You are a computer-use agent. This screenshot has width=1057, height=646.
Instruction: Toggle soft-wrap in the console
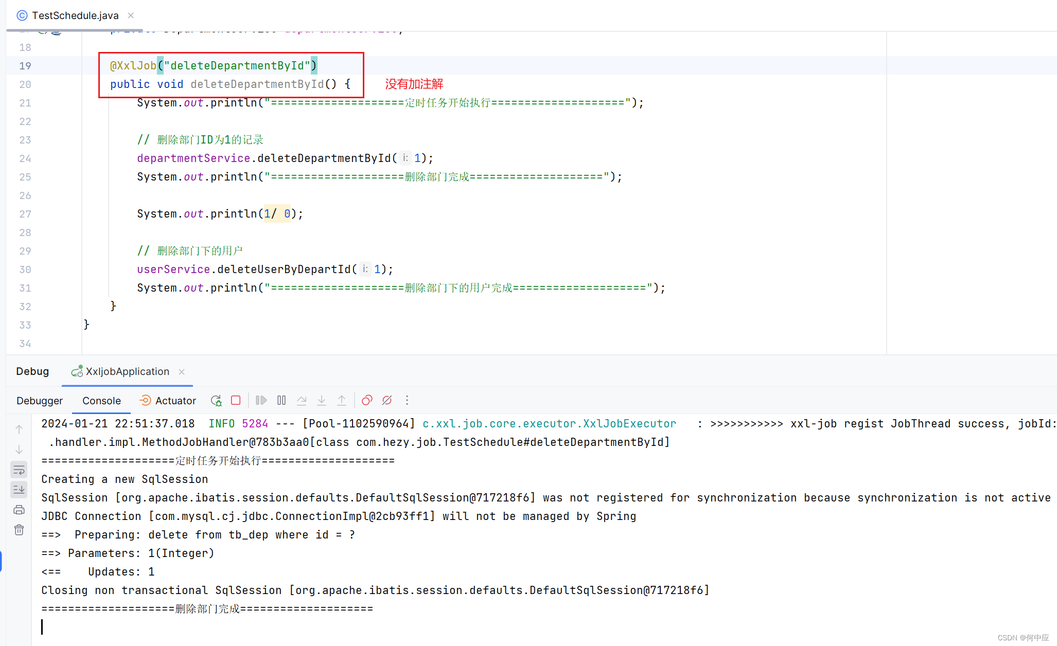(x=19, y=470)
